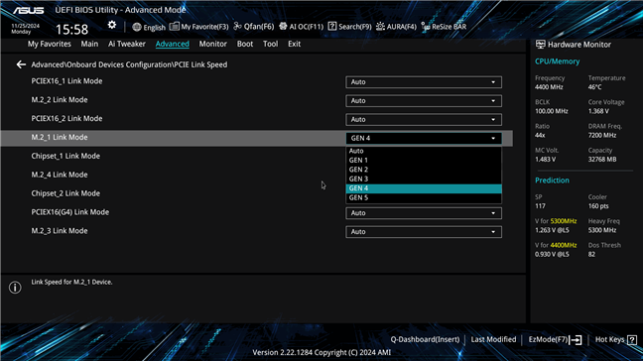Click the Last Modified button
This screenshot has width=643, height=361.
point(493,340)
